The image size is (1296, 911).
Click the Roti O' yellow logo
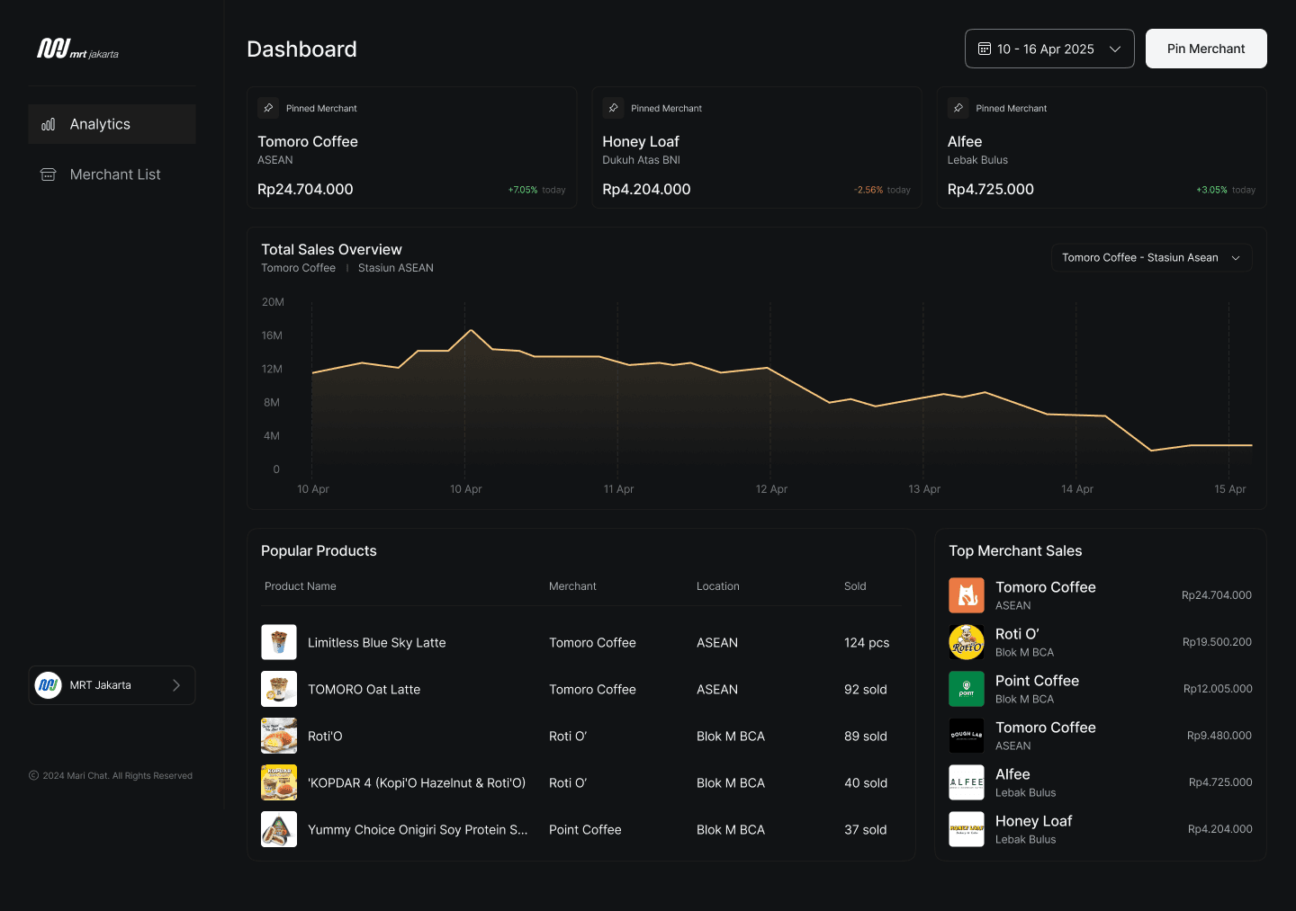click(x=967, y=642)
